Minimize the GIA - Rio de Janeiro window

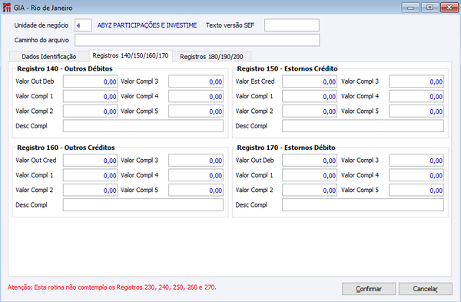[x=411, y=8]
